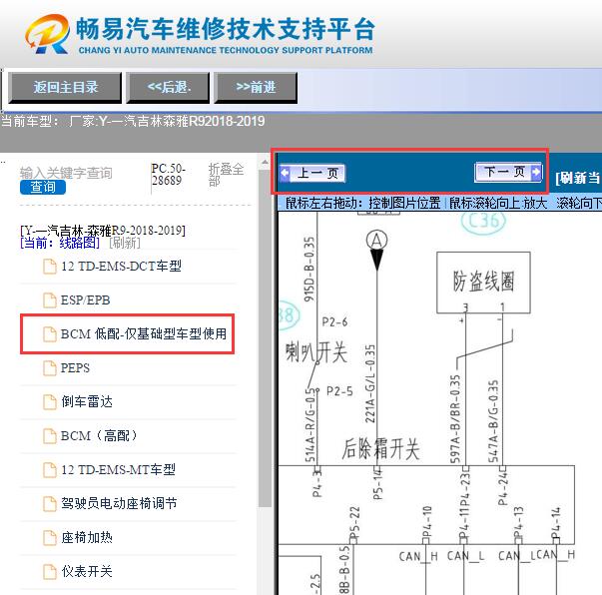The image size is (602, 595).
Task: Click sidebar scrollbar up arrow
Action: click(x=265, y=163)
